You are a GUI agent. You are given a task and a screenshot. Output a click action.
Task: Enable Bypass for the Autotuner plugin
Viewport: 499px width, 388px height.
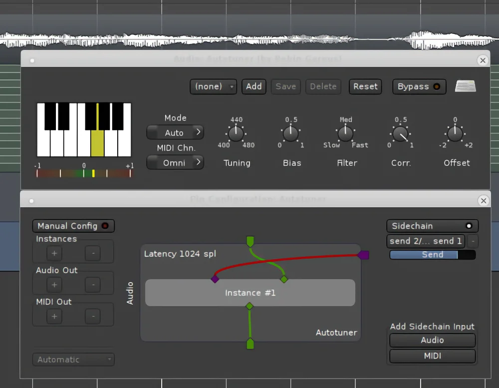(x=419, y=86)
